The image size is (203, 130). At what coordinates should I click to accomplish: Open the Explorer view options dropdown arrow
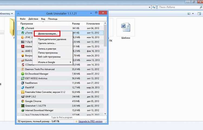(193, 14)
